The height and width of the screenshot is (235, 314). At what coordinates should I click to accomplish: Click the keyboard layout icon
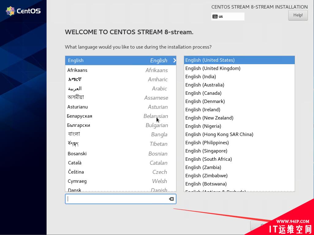pos(215,17)
